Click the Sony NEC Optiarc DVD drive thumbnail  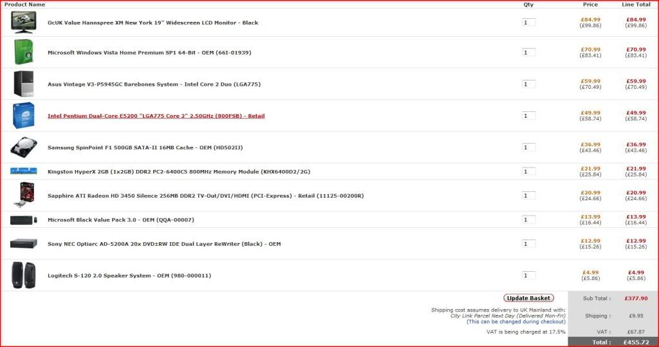pos(24,243)
